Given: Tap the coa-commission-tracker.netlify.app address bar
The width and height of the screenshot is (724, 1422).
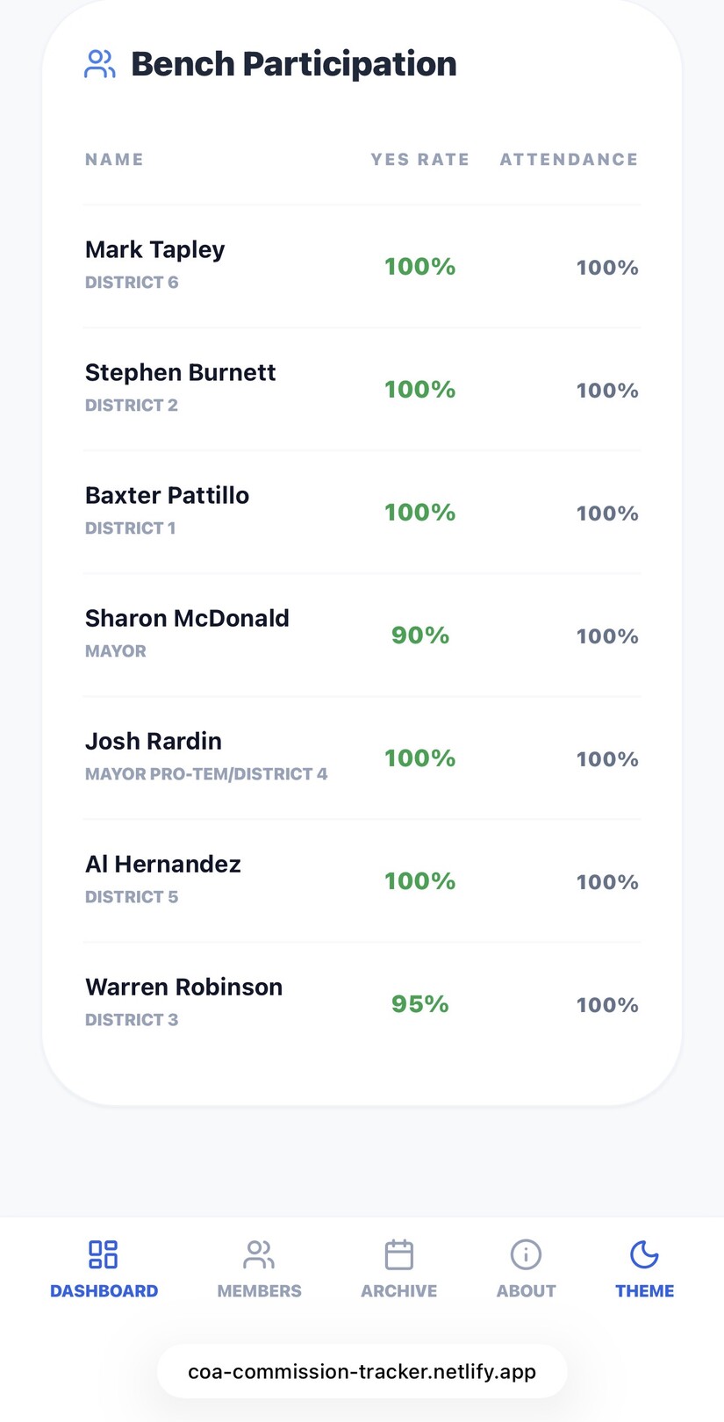Looking at the screenshot, I should tap(362, 1372).
